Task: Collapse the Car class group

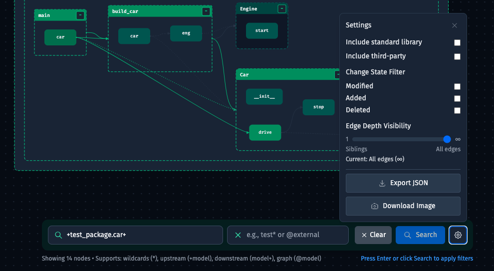Action: pyautogui.click(x=337, y=75)
